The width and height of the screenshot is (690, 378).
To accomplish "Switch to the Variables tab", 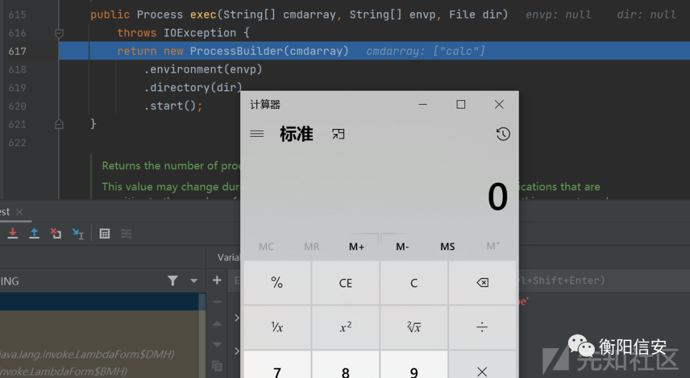I will pyautogui.click(x=228, y=257).
